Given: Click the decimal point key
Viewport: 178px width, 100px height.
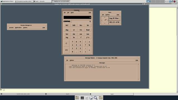Looking at the screenshot, I should (76, 52).
